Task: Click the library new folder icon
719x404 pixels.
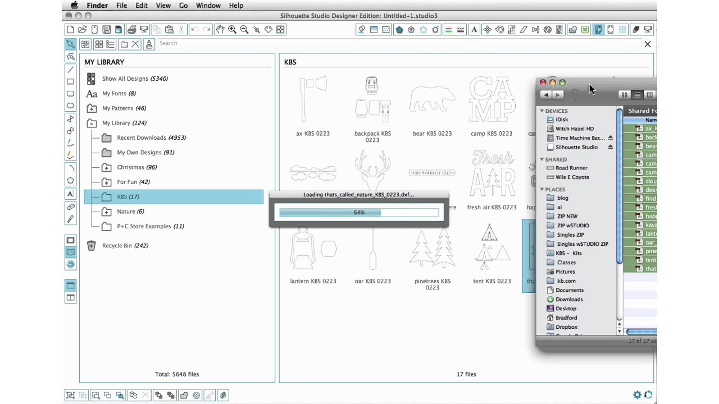Action: click(x=124, y=44)
